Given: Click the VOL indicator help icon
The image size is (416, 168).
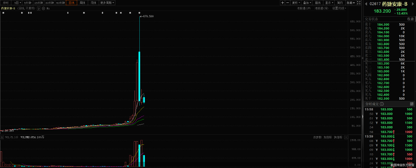Looking at the screenshot, I should tap(2, 137).
